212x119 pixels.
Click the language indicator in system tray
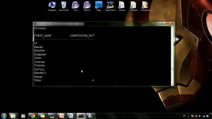184,116
